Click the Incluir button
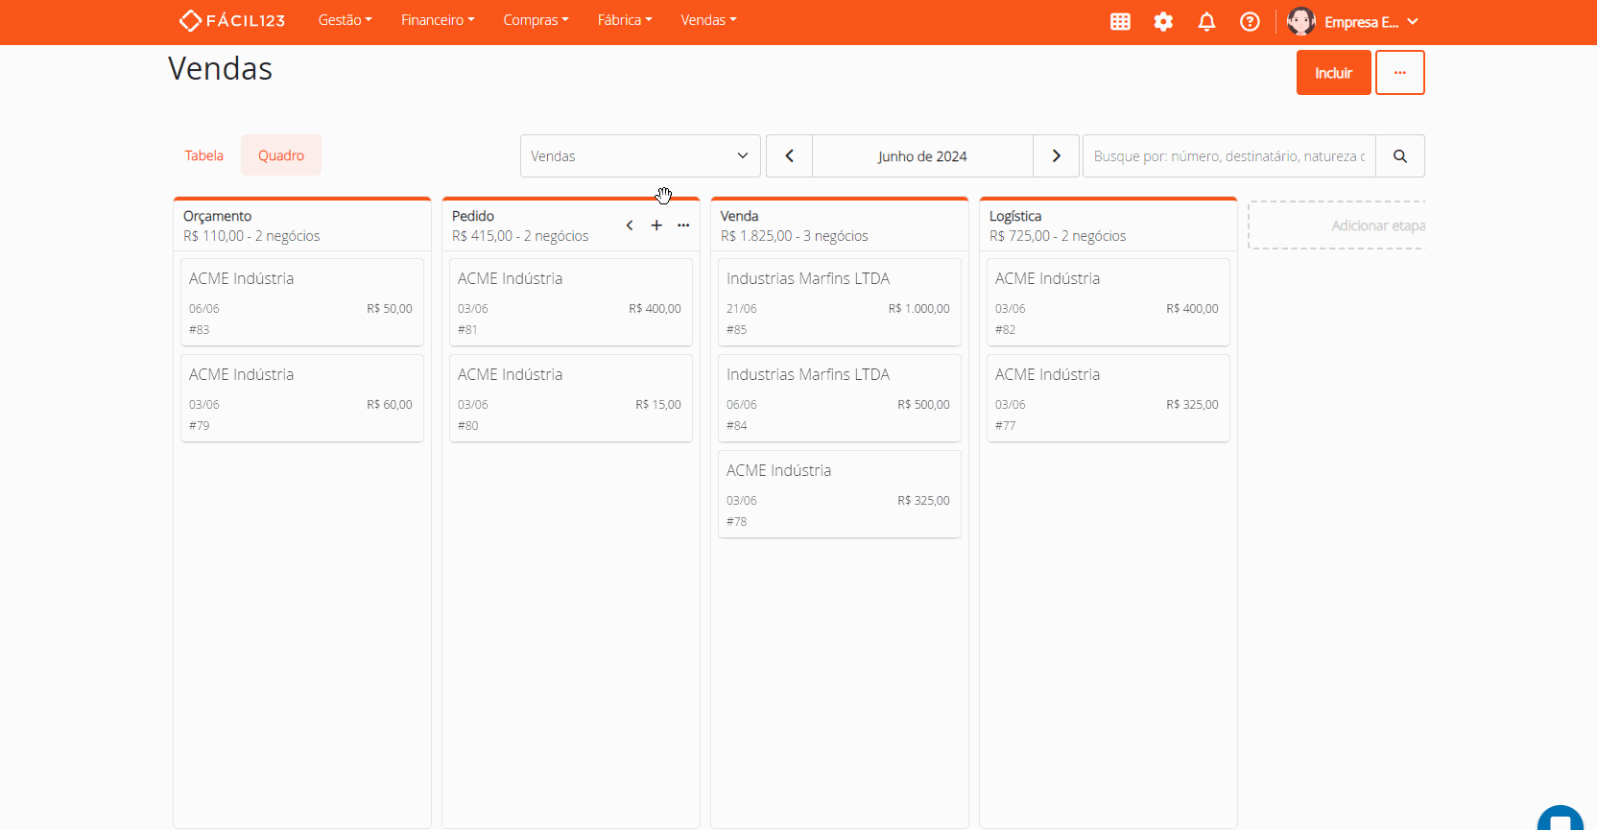Image resolution: width=1597 pixels, height=830 pixels. pyautogui.click(x=1333, y=73)
